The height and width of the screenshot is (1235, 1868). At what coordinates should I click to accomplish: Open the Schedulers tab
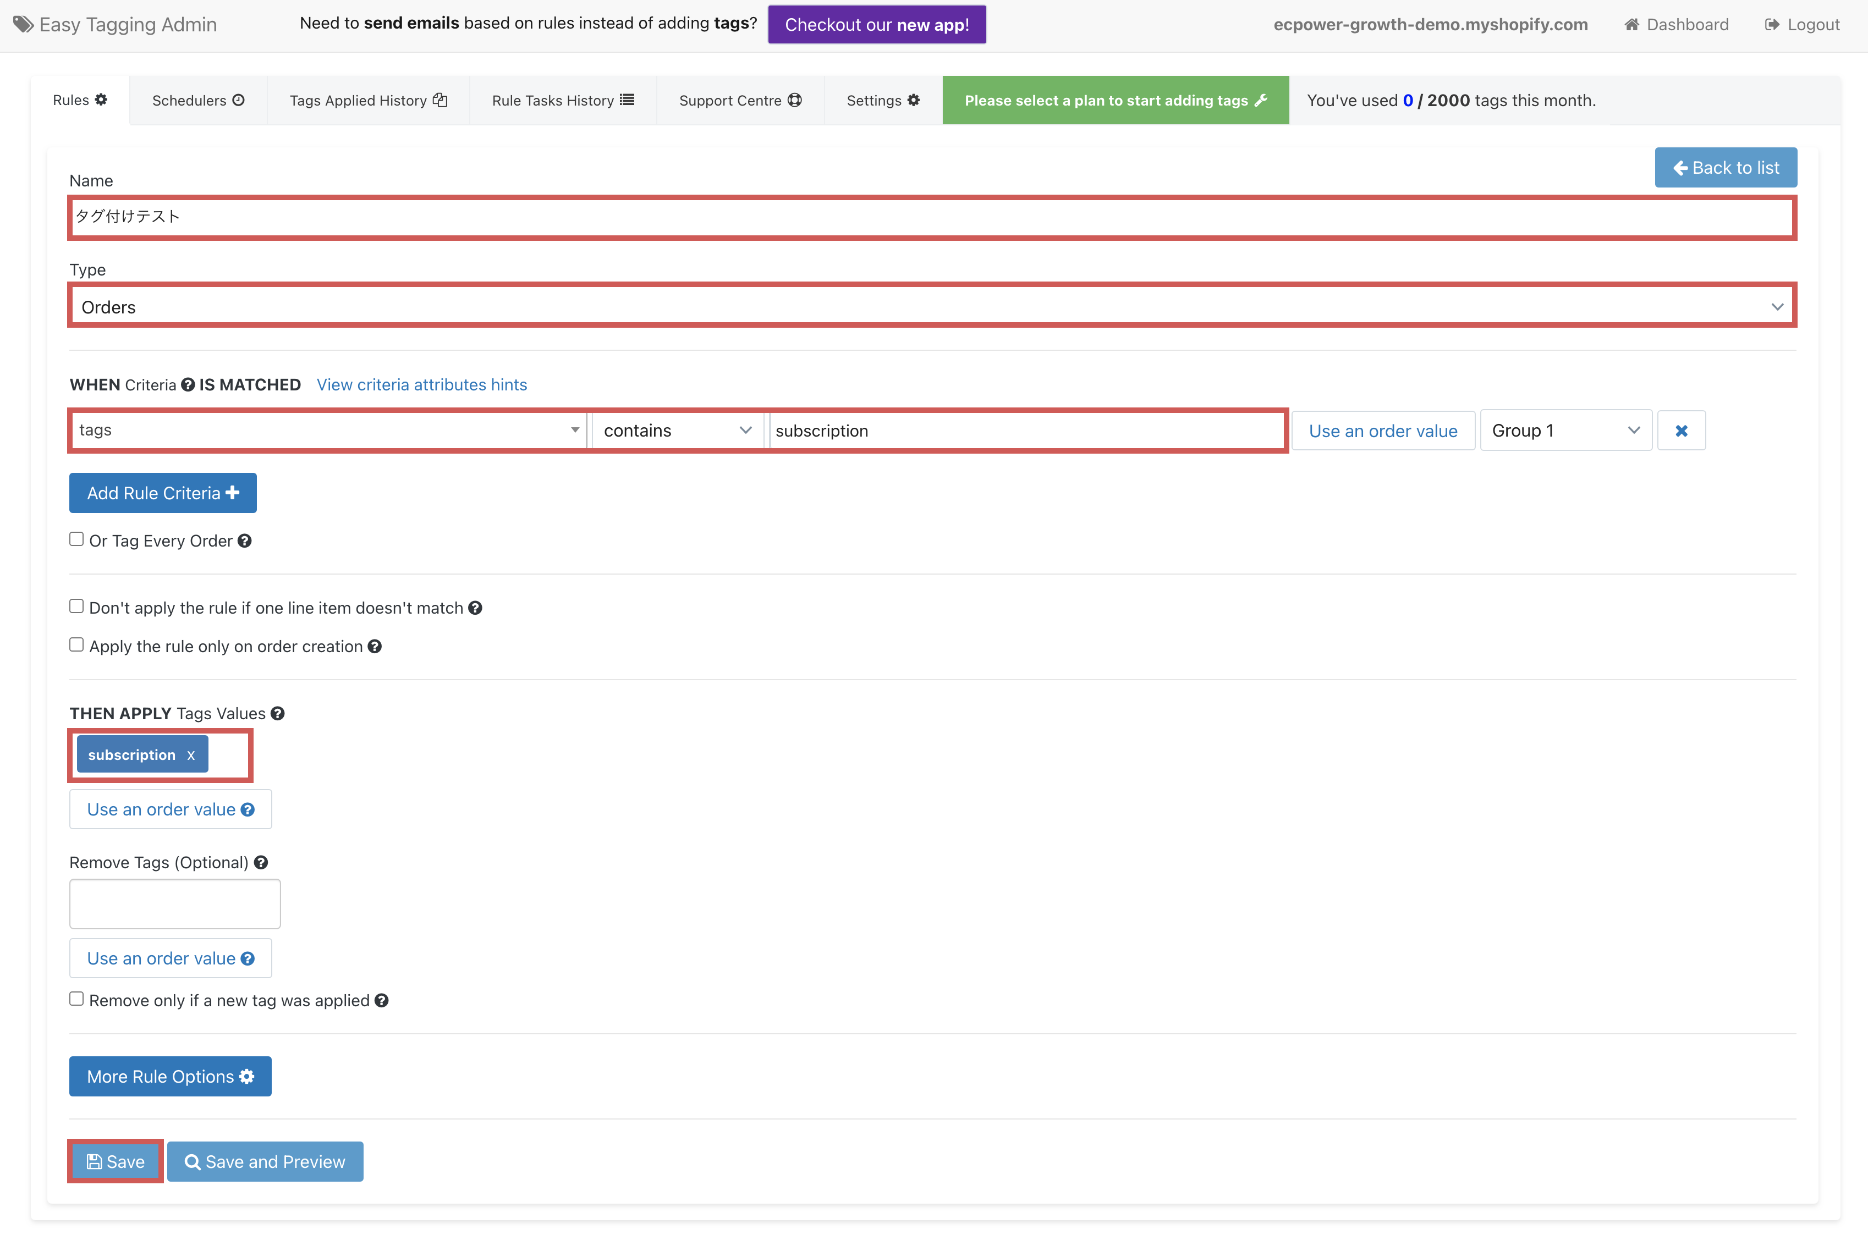point(199,100)
